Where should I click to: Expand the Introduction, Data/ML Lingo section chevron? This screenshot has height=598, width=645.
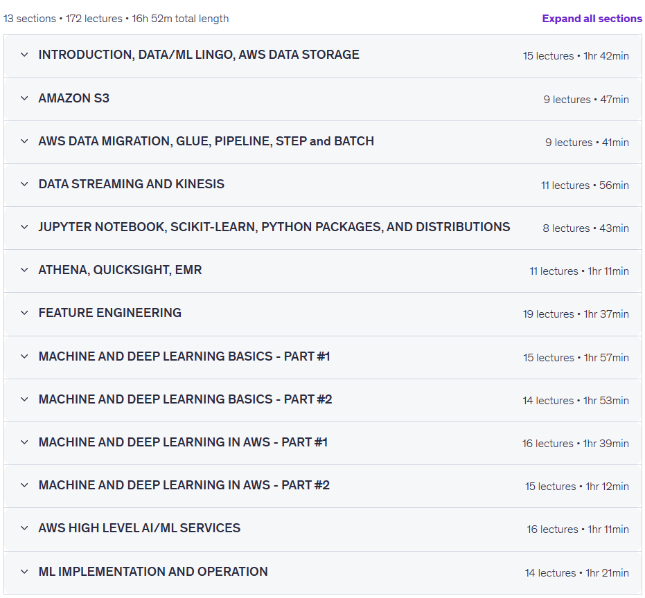tap(24, 55)
